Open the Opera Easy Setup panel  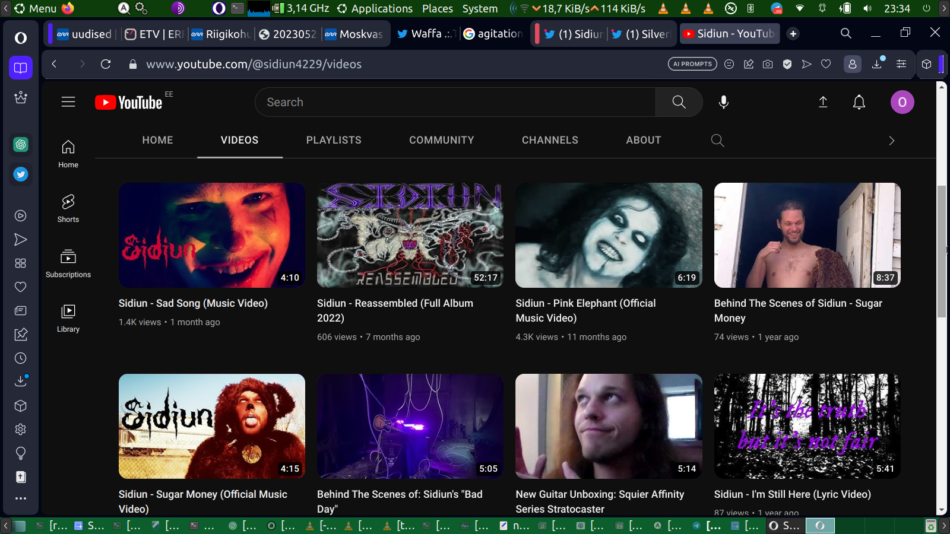[x=901, y=64]
